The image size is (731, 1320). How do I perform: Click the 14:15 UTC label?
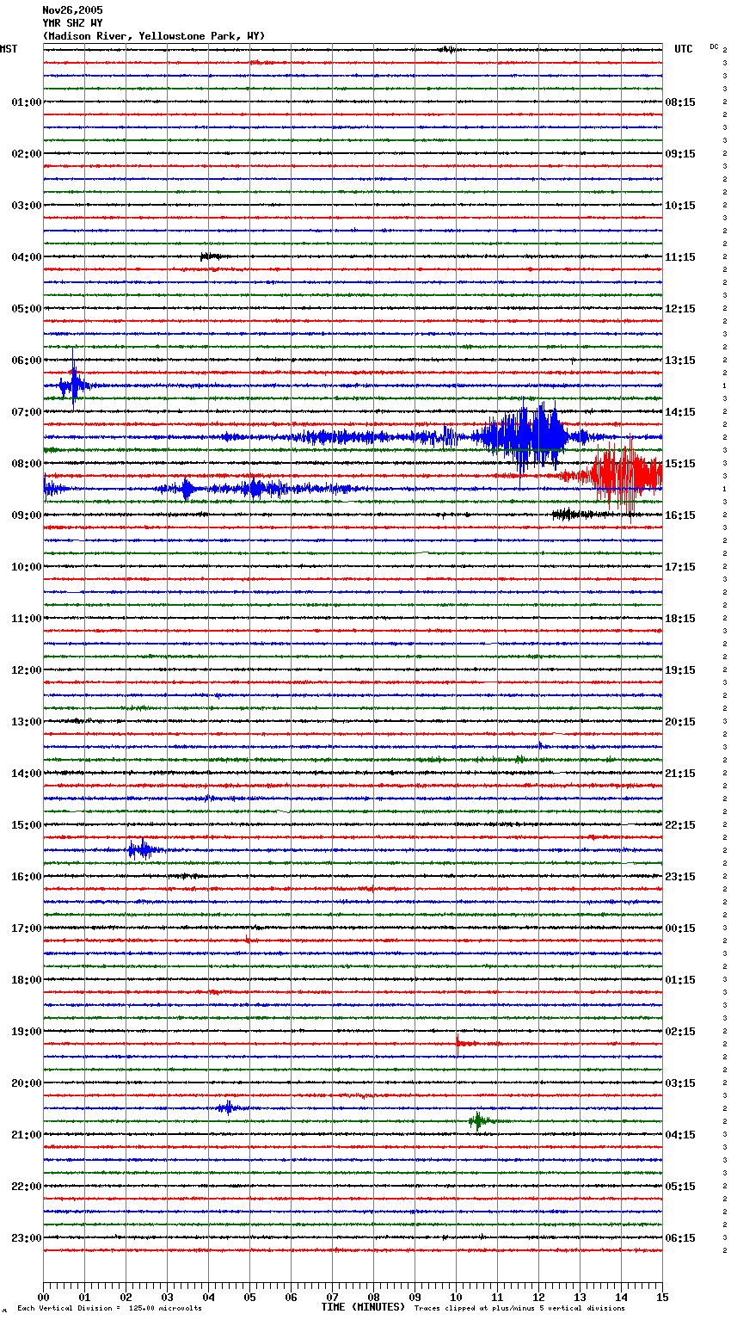pyautogui.click(x=680, y=412)
